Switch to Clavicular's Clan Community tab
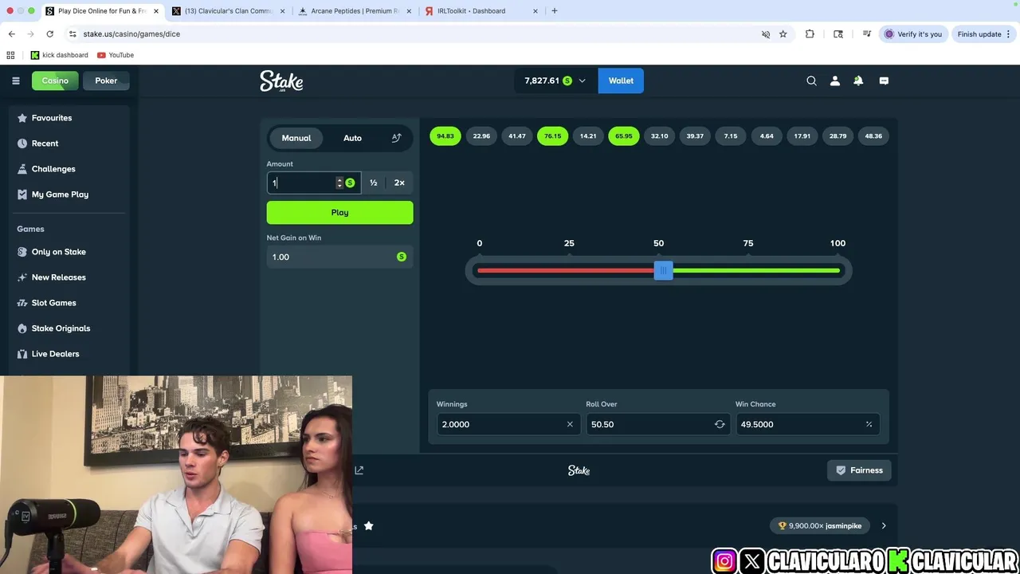Screen dimensions: 1020x574 [x=229, y=11]
